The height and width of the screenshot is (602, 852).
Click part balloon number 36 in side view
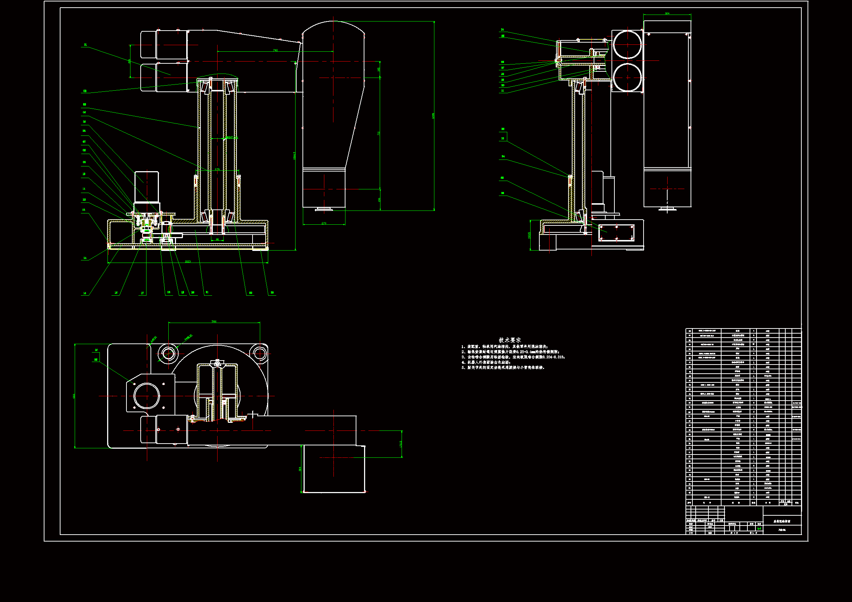point(503,193)
